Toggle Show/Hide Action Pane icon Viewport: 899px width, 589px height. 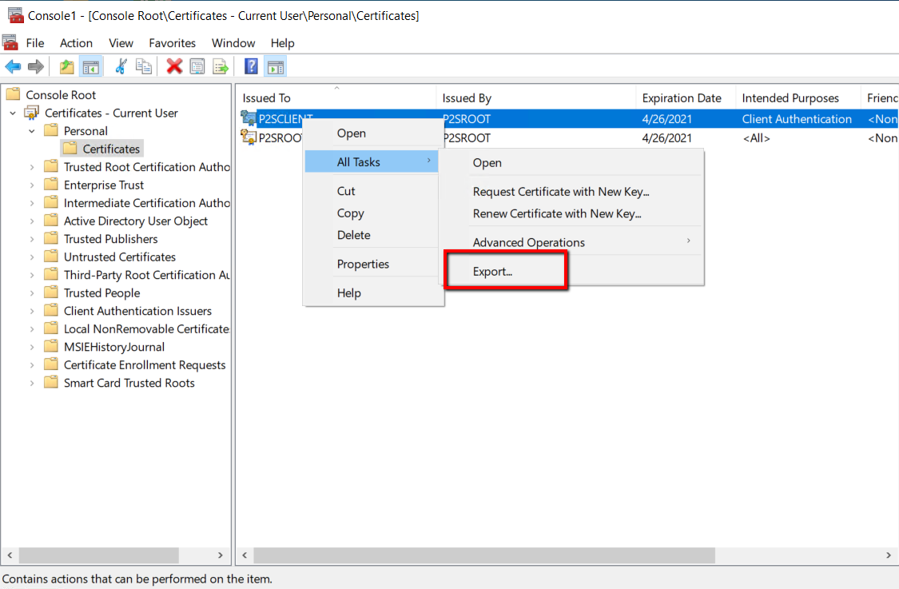[x=276, y=67]
